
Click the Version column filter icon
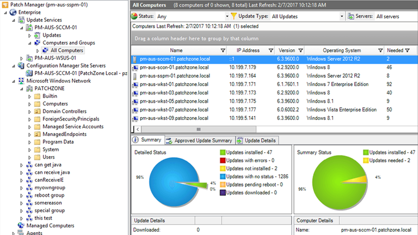(x=301, y=51)
